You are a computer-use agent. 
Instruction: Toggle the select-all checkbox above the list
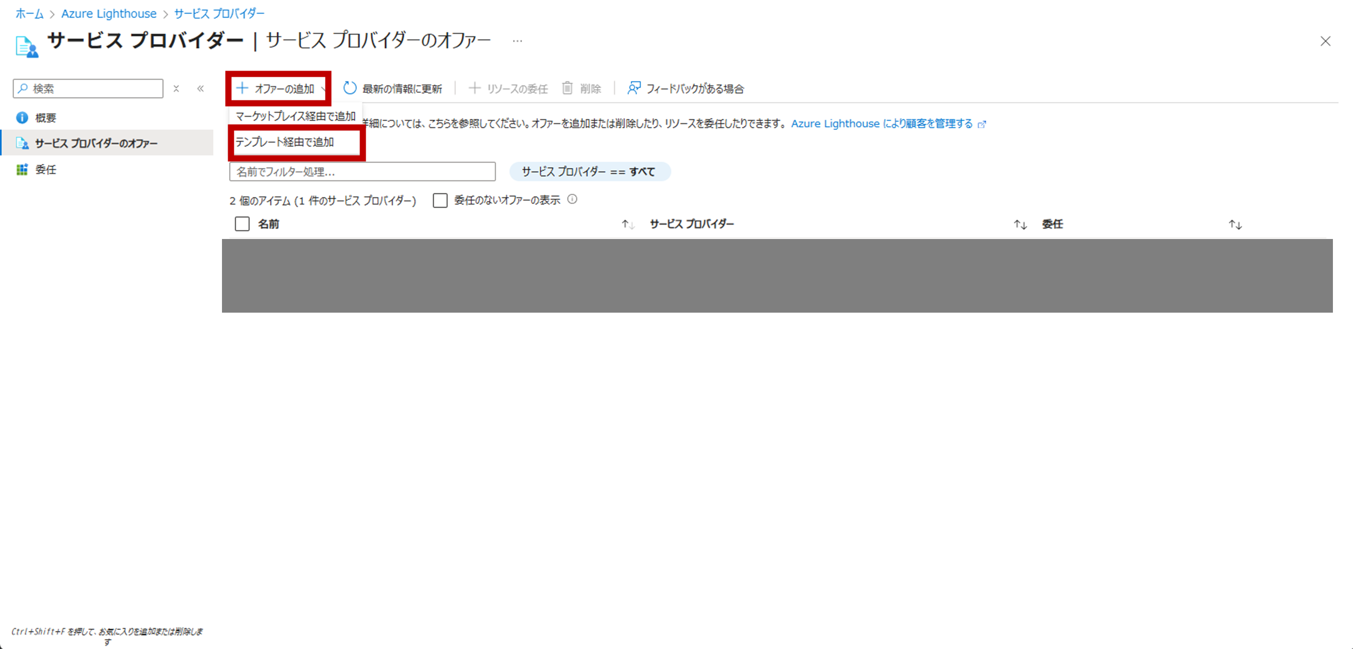242,224
